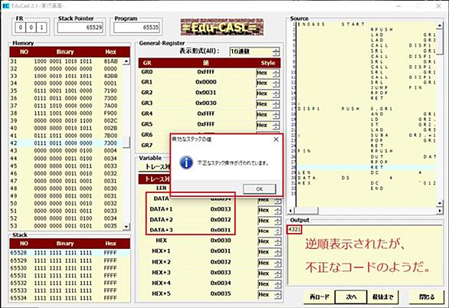Change HEX variable style Hex spinner

[277, 242]
